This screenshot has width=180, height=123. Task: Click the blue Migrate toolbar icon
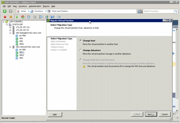53,17
